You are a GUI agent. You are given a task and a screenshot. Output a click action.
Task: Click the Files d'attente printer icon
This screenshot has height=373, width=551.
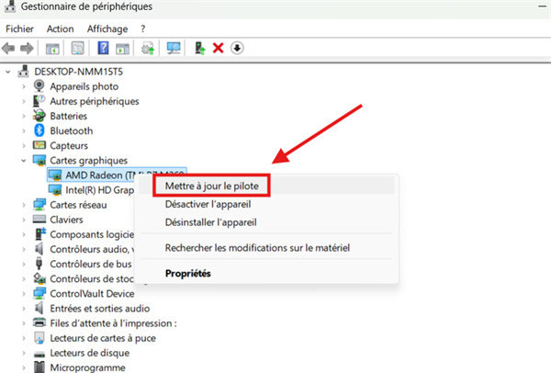(39, 322)
